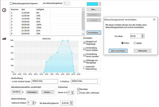Enable Saisonale Beleuchtung option
This screenshot has width=159, height=107.
coord(85,68)
